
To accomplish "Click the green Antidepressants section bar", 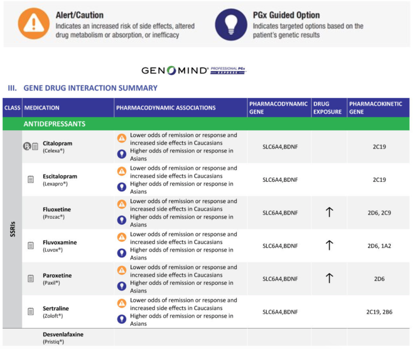I will coord(206,124).
